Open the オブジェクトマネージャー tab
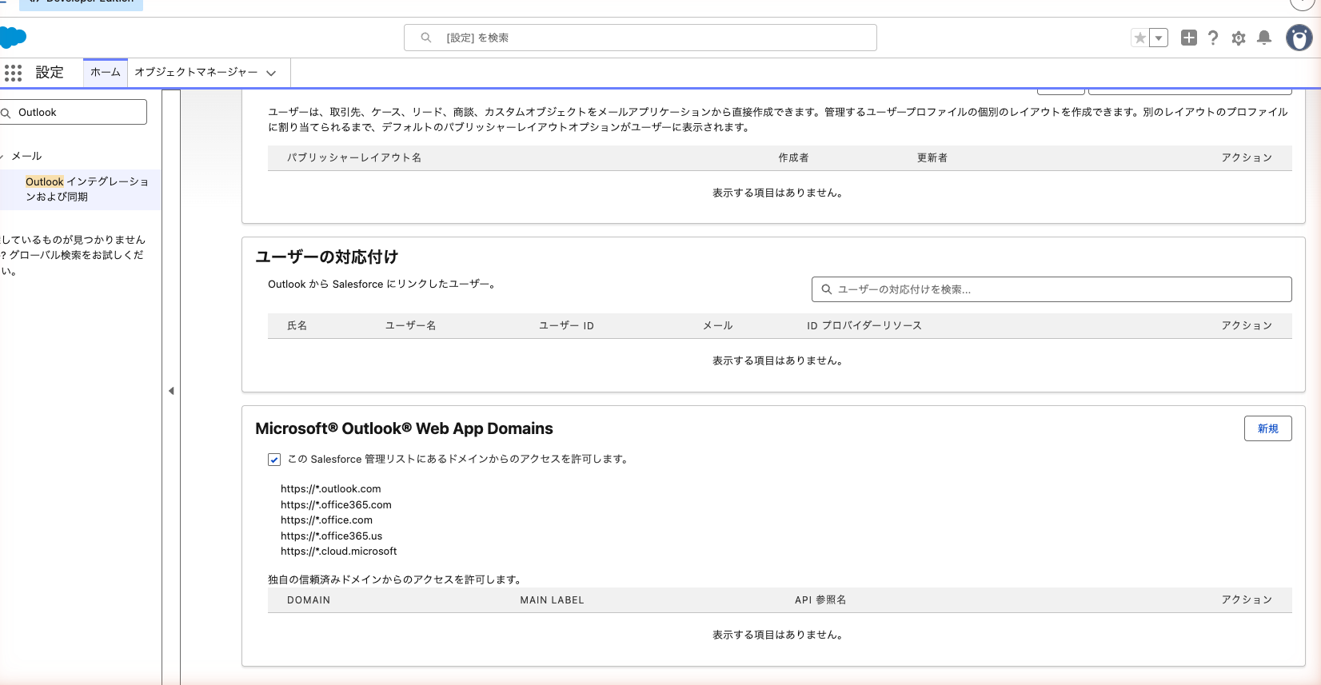1321x685 pixels. click(196, 72)
